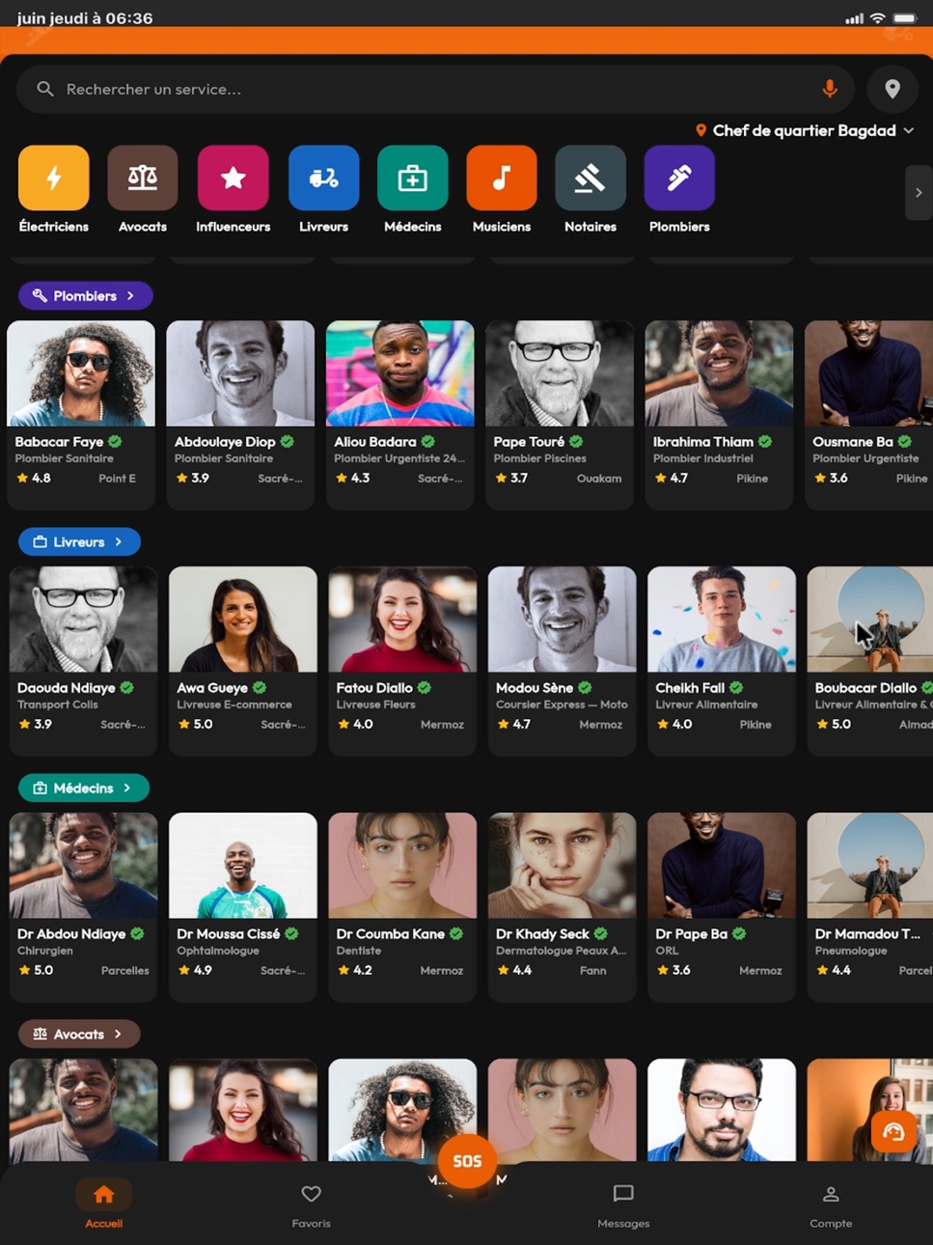Open the Messages tab
The width and height of the screenshot is (933, 1245).
pyautogui.click(x=623, y=1204)
